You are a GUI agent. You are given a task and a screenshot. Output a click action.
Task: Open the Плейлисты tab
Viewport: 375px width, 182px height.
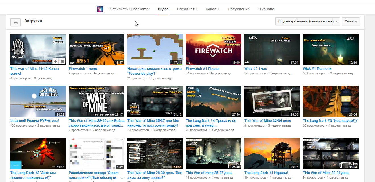[187, 9]
